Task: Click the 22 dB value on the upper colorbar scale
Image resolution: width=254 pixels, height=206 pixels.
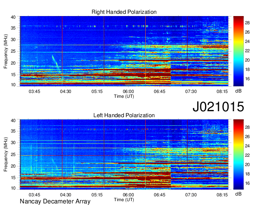Action: coord(247,51)
